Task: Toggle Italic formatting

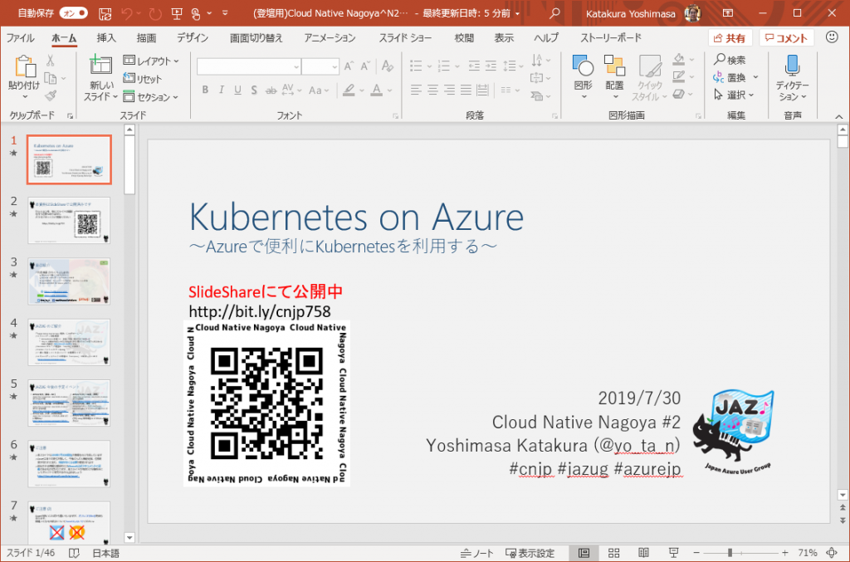Action: coord(221,90)
